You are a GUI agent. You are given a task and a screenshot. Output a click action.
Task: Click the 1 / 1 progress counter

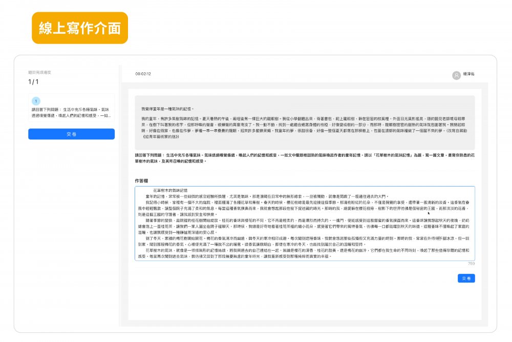coord(33,82)
